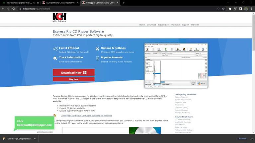Open Ripping Features sidebar link
The height and width of the screenshot is (143, 255).
tap(181, 97)
